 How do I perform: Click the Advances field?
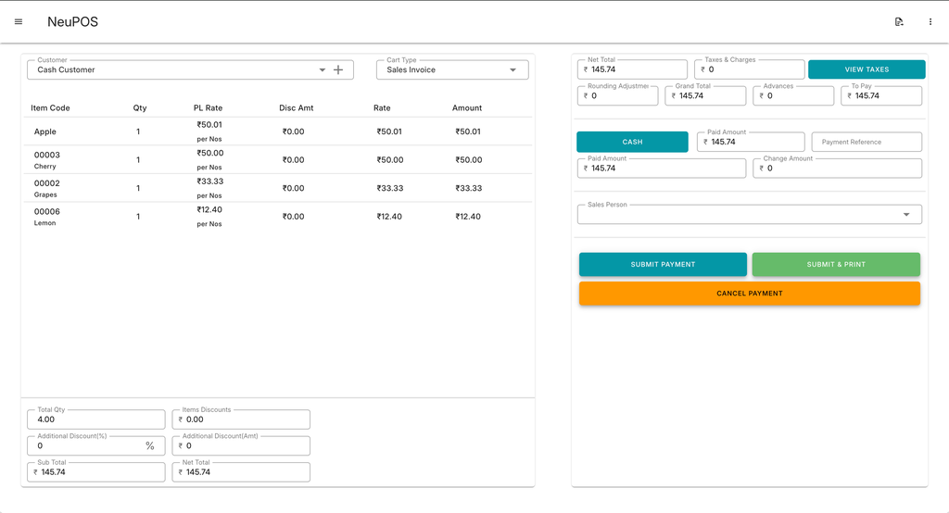(x=793, y=95)
